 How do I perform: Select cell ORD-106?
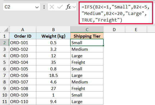click(x=23, y=75)
